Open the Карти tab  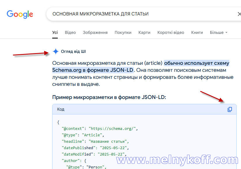[144, 32]
